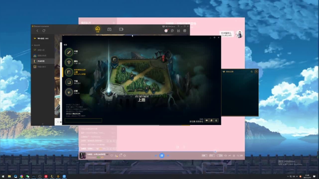Image resolution: width=319 pixels, height=179 pixels.
Task: Open WeGame share/copy toolbar icon
Action: (172, 31)
